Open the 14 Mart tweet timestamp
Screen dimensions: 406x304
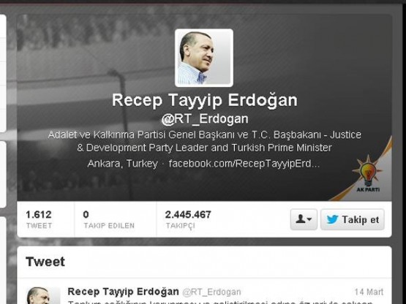coord(369,292)
